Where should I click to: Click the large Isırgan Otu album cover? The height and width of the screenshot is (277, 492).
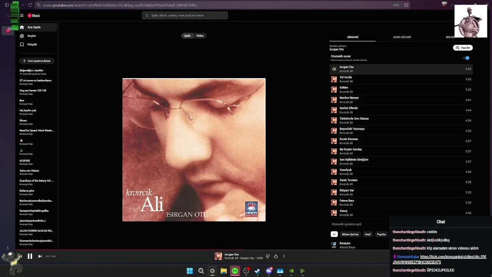click(194, 150)
